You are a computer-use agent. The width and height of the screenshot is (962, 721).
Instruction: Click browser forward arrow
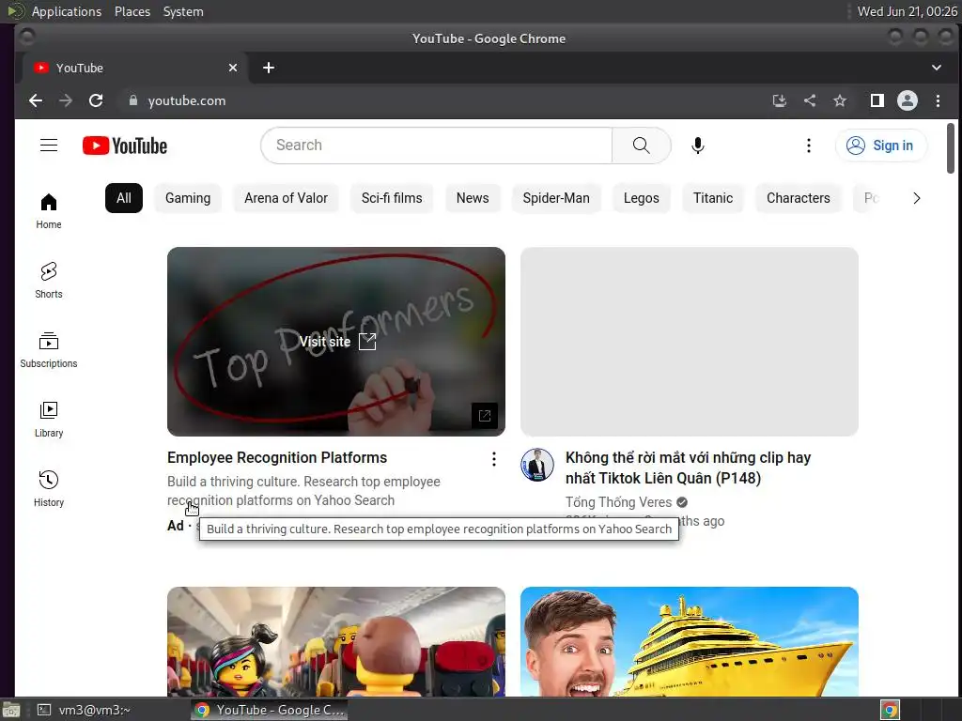tap(66, 100)
